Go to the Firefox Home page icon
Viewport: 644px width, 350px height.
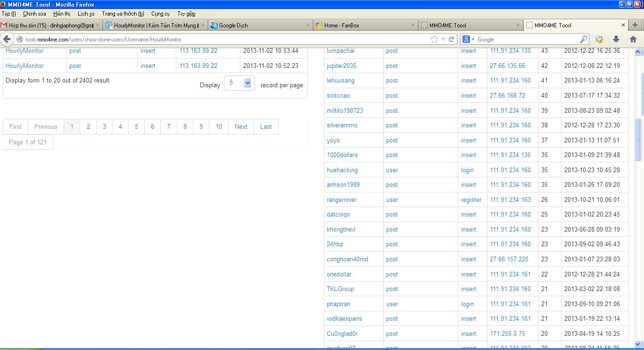[633, 40]
